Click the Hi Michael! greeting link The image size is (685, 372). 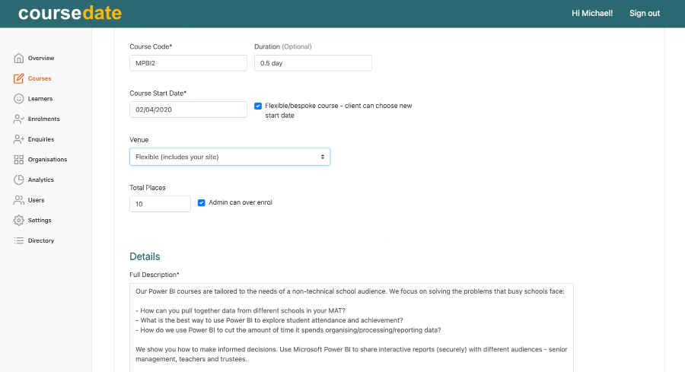591,14
